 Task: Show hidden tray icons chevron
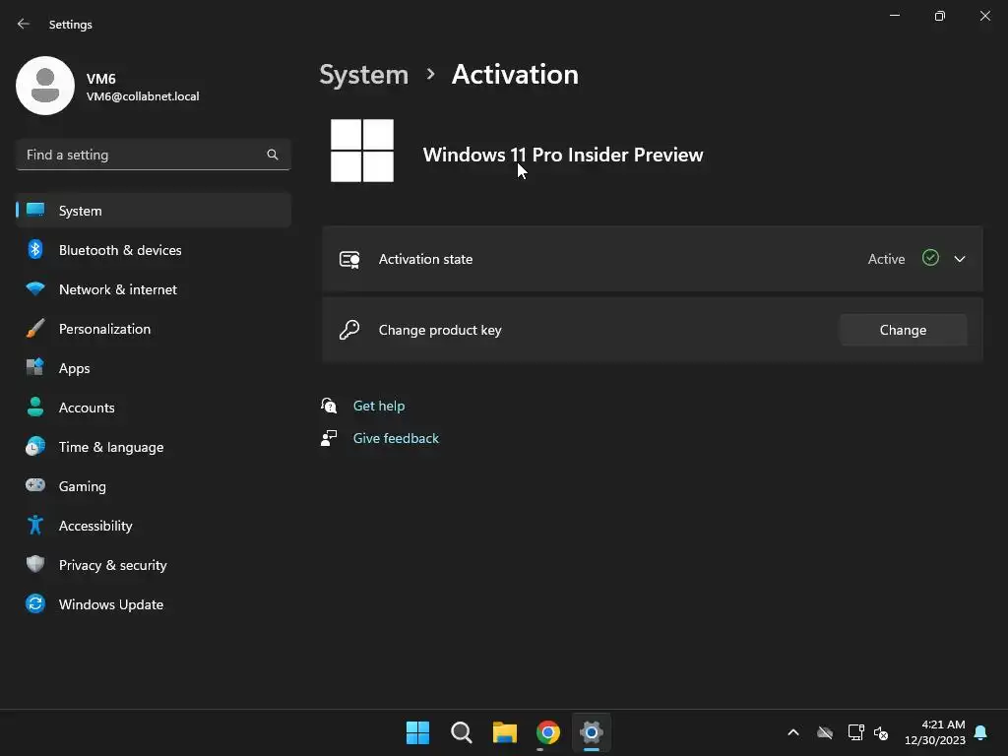(793, 732)
